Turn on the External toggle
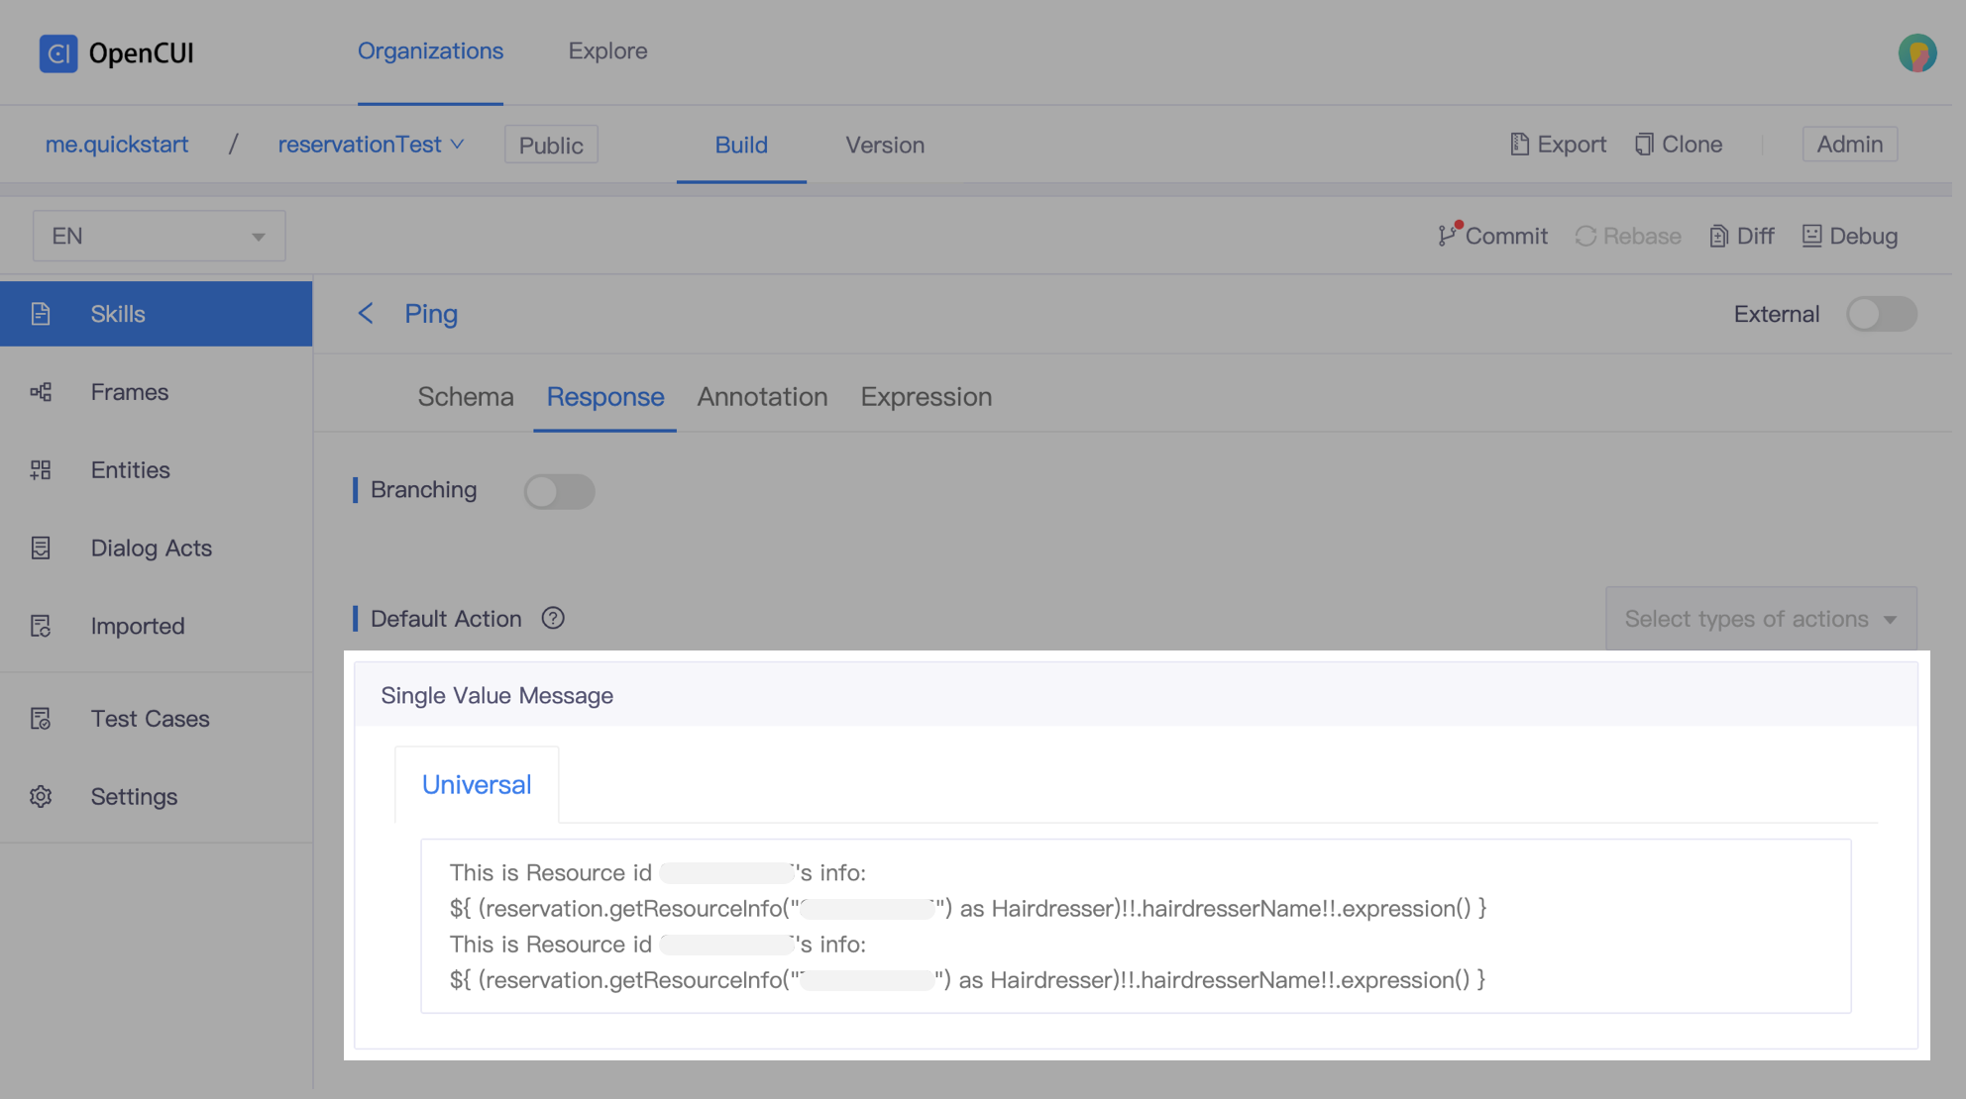Image resolution: width=1966 pixels, height=1099 pixels. (1880, 314)
